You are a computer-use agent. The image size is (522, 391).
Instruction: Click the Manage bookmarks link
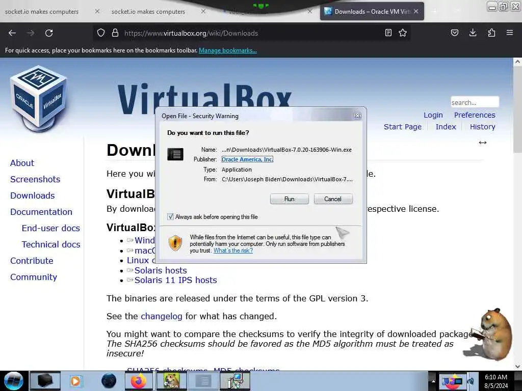point(228,50)
